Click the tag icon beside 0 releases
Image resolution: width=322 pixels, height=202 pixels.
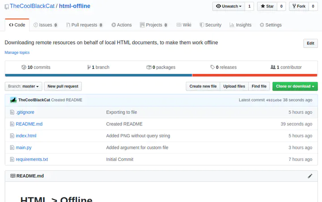pyautogui.click(x=212, y=67)
